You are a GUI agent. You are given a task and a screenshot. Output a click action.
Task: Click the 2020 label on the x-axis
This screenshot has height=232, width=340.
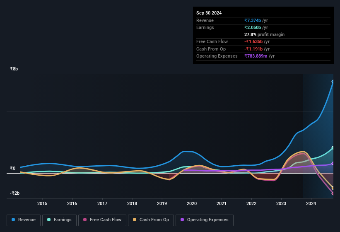tap(192, 203)
